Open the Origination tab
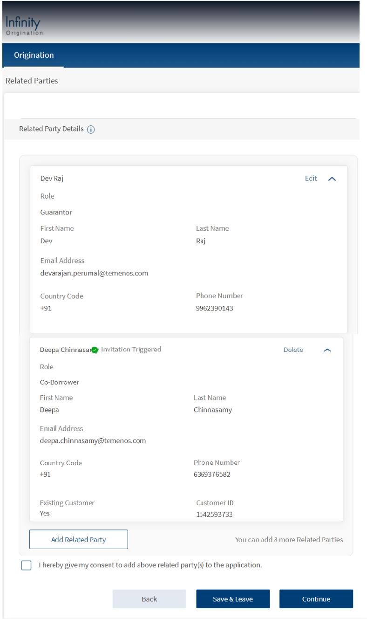 coord(34,55)
